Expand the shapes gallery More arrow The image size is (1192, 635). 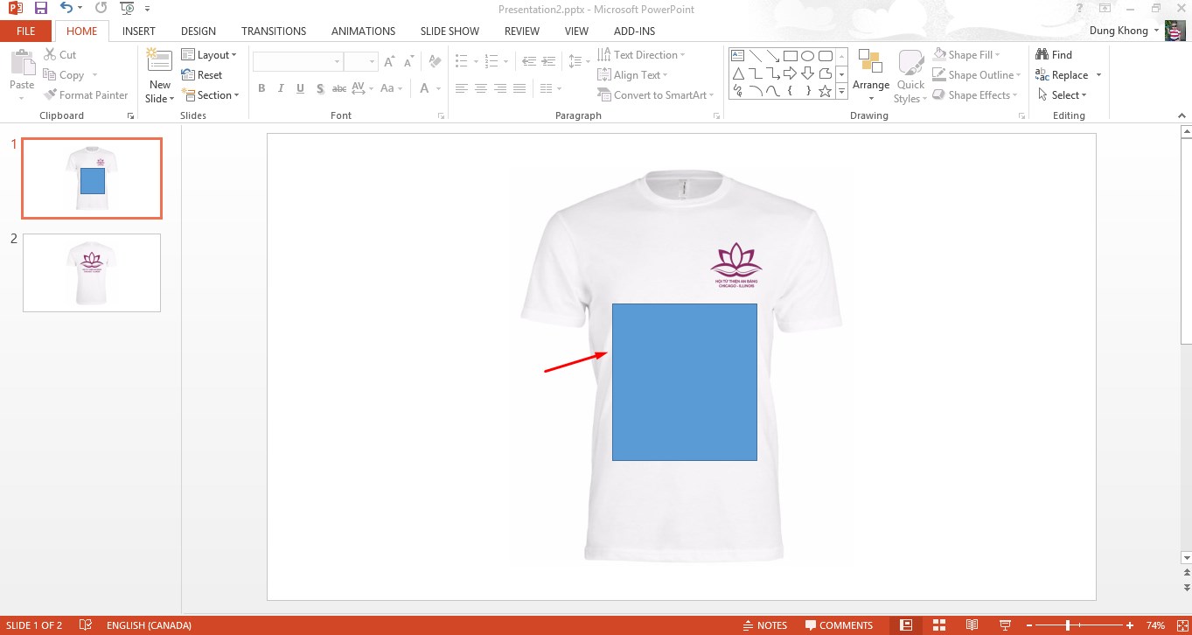click(841, 91)
